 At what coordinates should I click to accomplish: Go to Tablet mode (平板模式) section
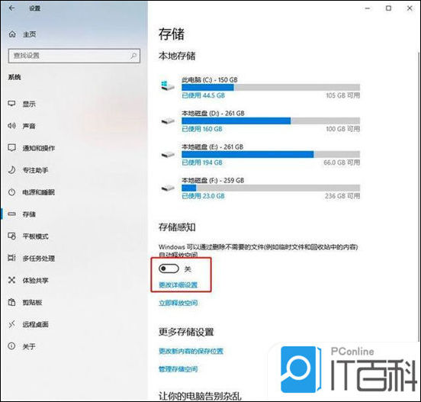click(x=35, y=236)
